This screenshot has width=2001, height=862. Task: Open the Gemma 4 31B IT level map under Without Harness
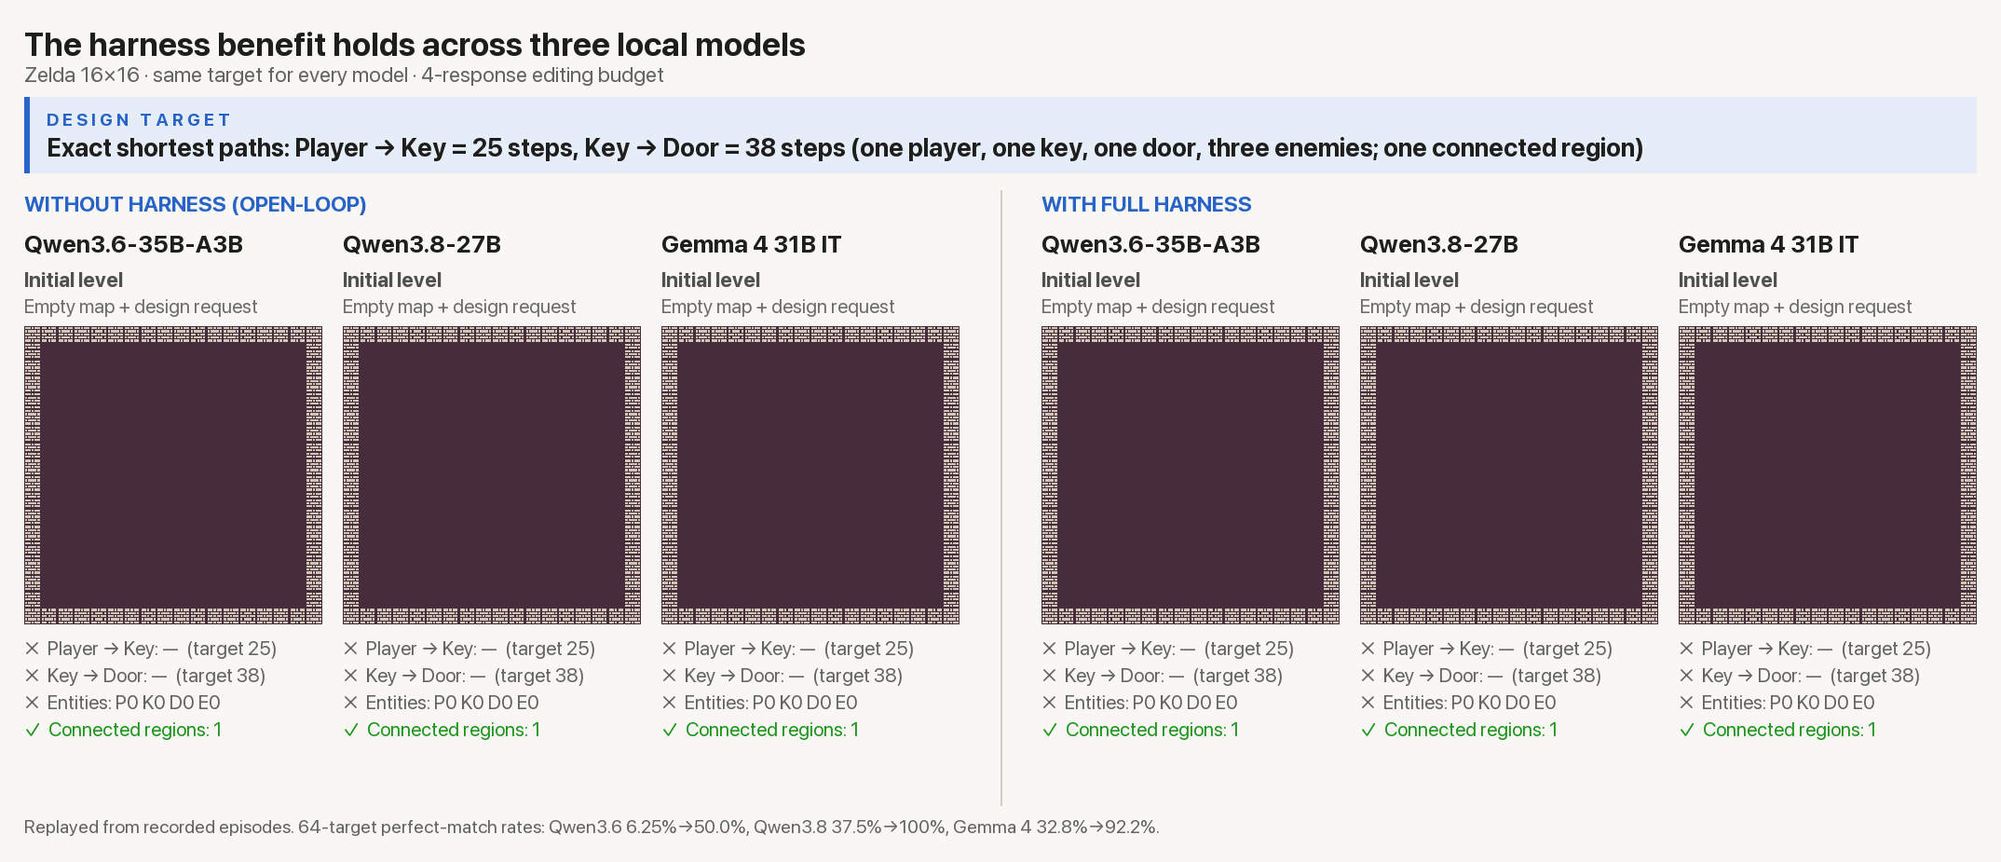810,475
